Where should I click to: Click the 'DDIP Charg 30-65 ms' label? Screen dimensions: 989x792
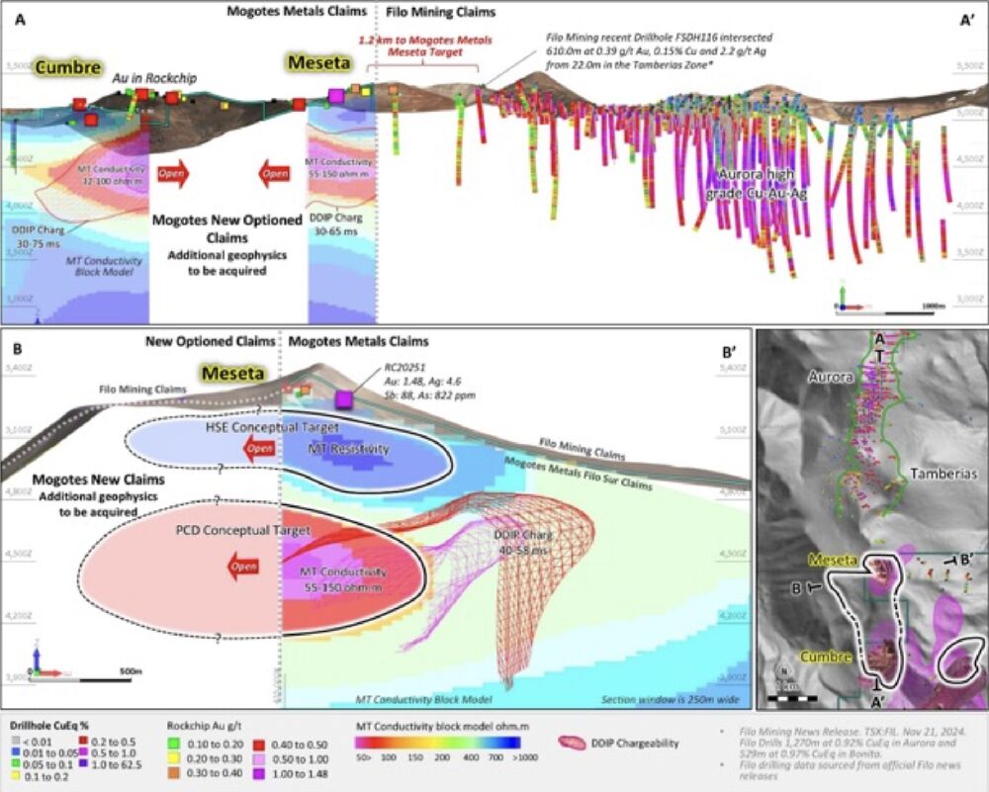[336, 224]
